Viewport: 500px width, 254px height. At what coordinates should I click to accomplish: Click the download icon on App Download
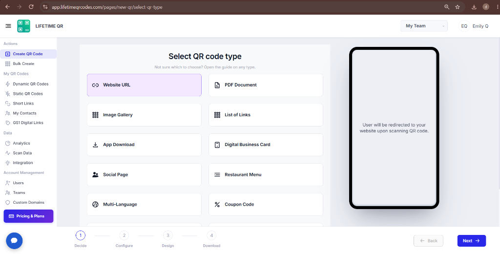tap(95, 145)
